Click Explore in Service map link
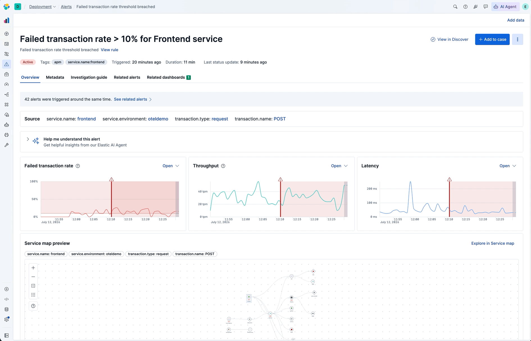 493,243
